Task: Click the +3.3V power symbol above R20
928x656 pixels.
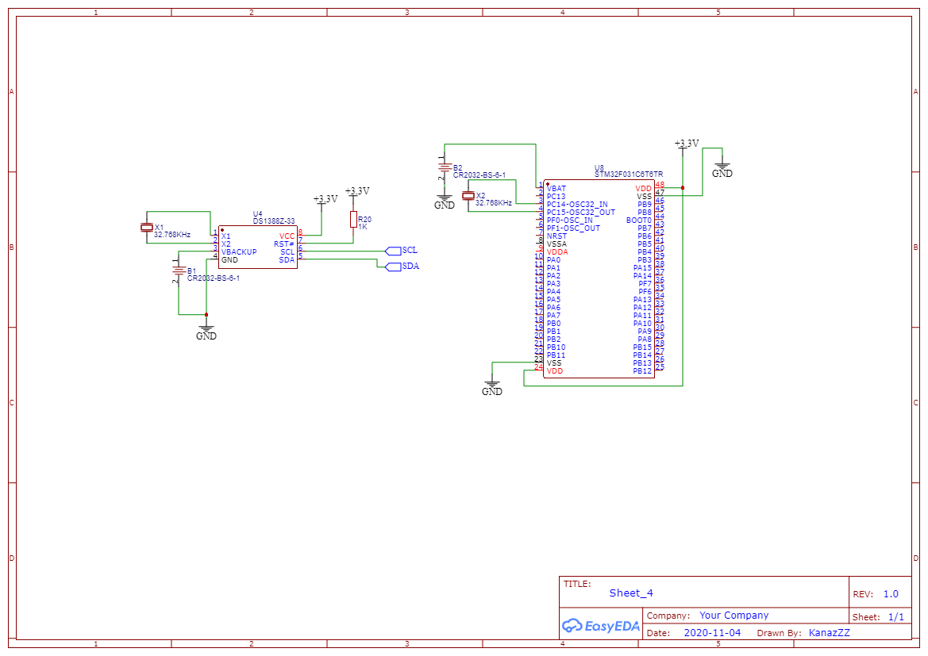Action: 357,192
